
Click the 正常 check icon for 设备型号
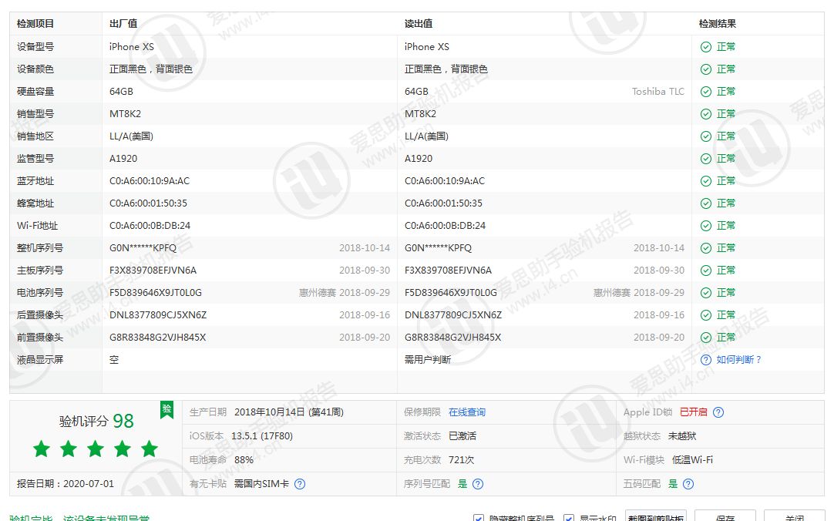[x=706, y=47]
